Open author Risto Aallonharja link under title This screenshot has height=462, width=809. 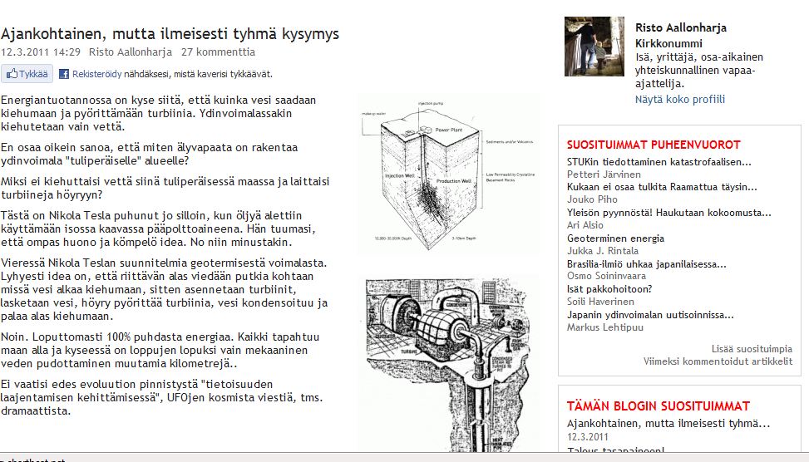coord(130,52)
